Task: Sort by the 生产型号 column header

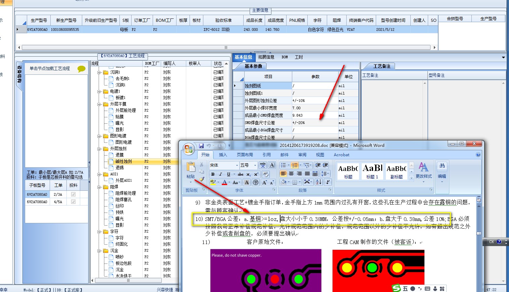Action: click(x=39, y=20)
